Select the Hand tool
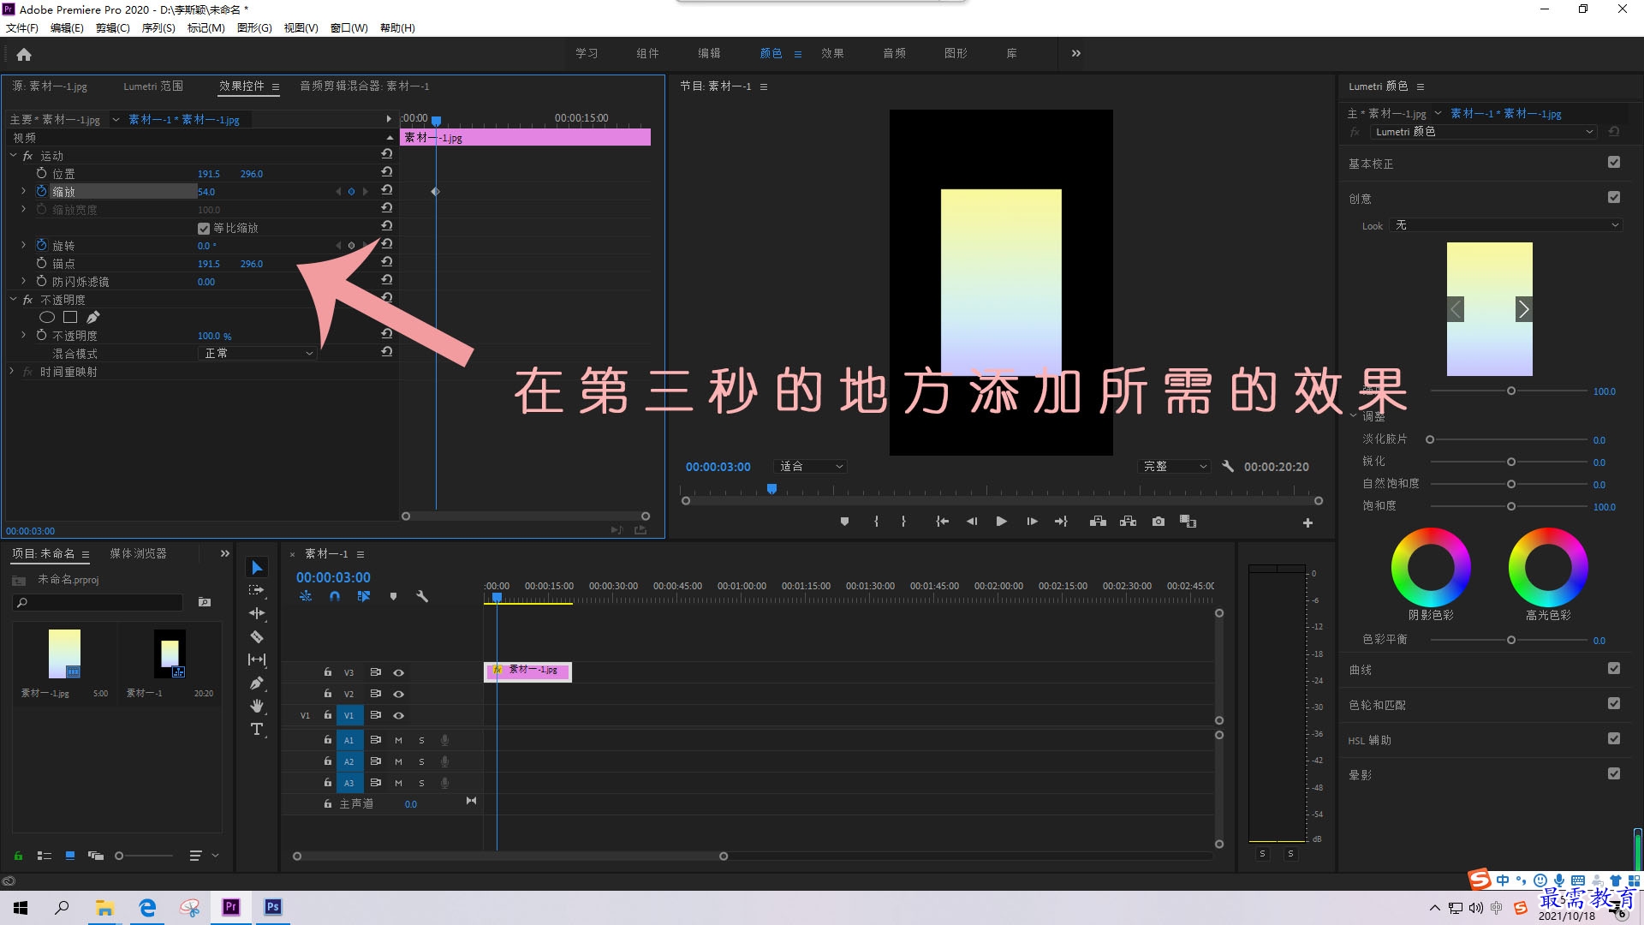 pos(257,706)
